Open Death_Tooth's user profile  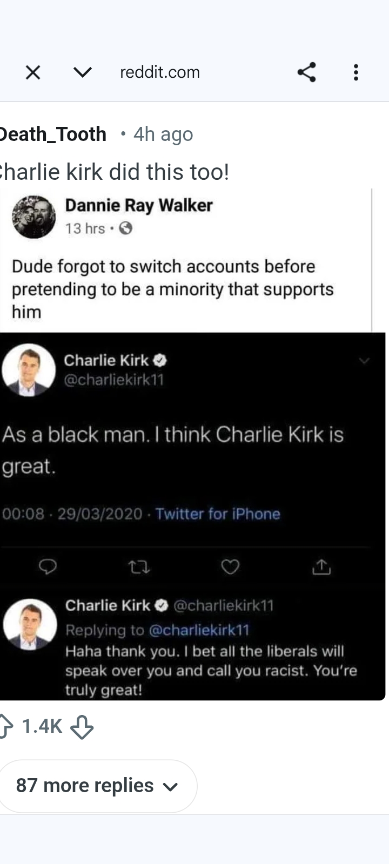click(53, 134)
